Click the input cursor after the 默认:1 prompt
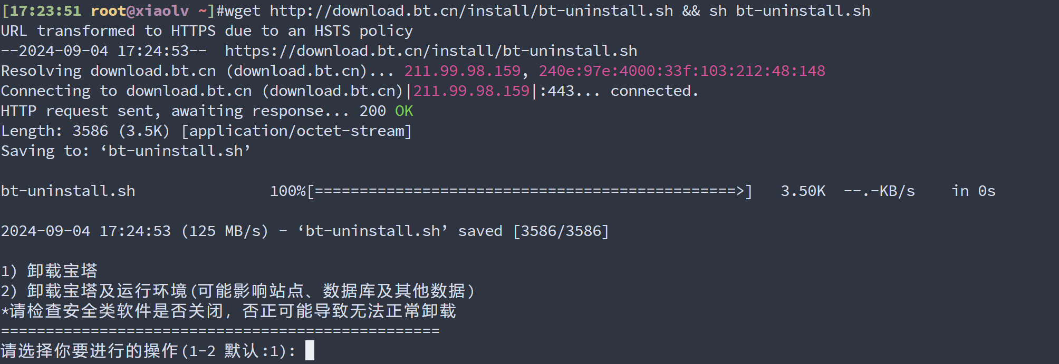 coord(310,350)
